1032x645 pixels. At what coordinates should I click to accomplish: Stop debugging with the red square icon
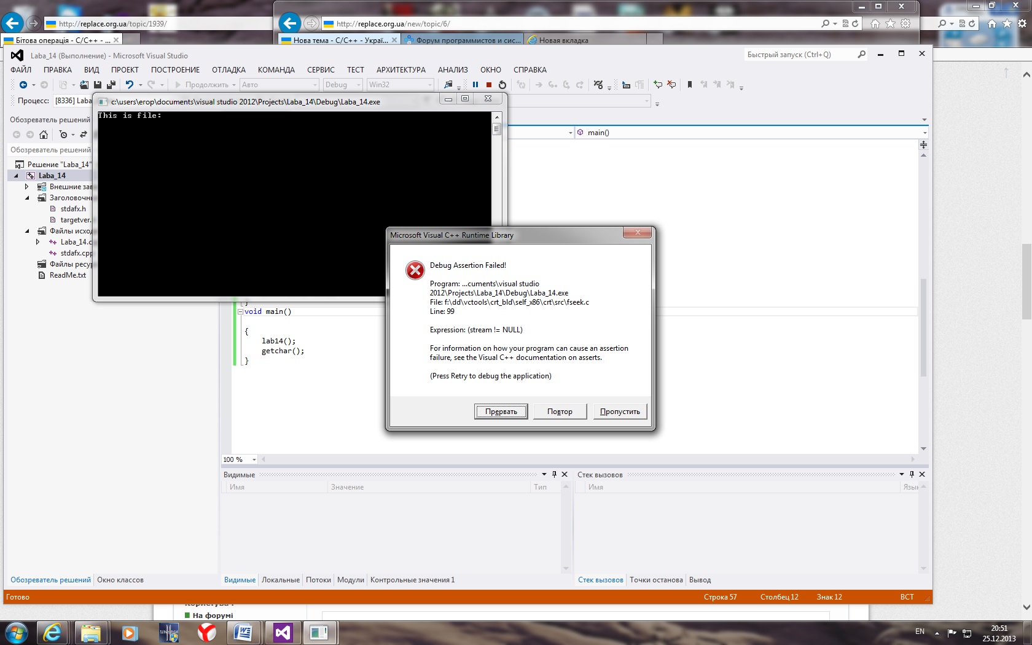click(x=489, y=85)
